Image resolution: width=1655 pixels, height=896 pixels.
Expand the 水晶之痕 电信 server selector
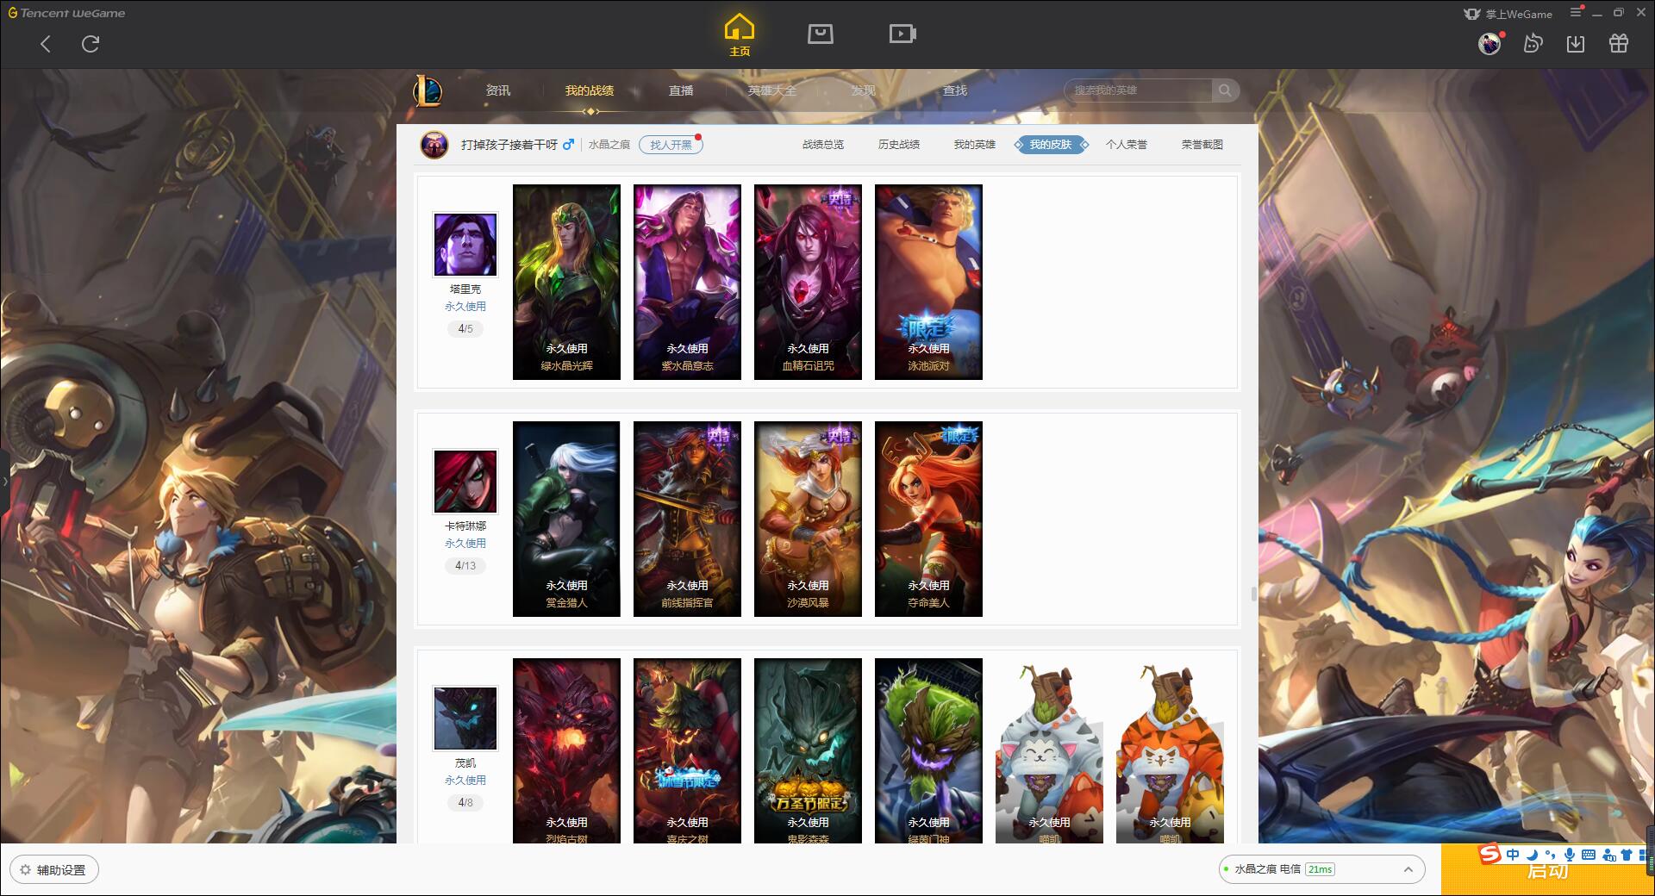click(1321, 869)
